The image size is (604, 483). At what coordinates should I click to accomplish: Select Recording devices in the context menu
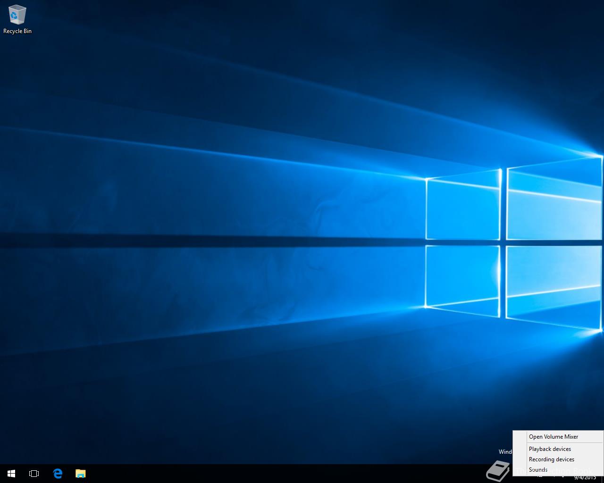[558, 459]
